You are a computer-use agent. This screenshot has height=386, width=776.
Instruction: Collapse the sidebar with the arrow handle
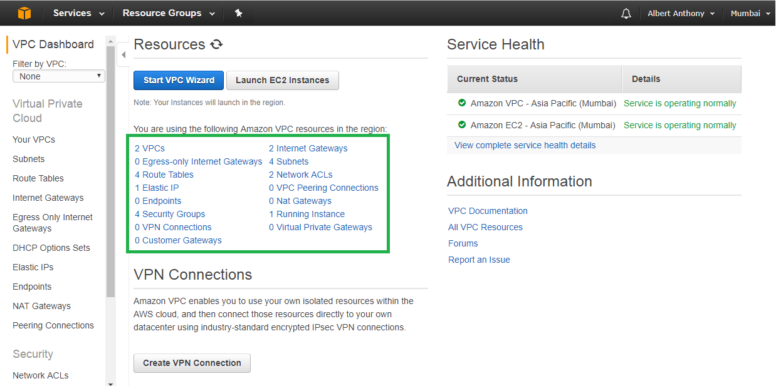[x=123, y=55]
